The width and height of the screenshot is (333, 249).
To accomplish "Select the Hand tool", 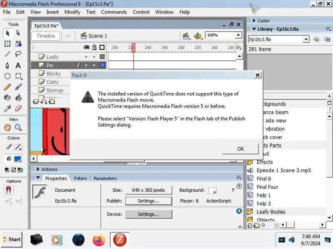I will (7, 127).
